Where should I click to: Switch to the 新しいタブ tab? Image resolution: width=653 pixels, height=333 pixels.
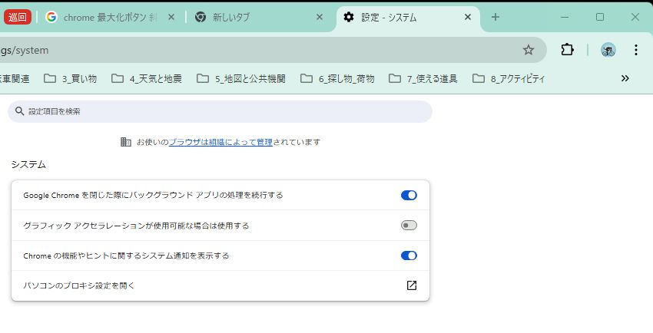tap(254, 17)
